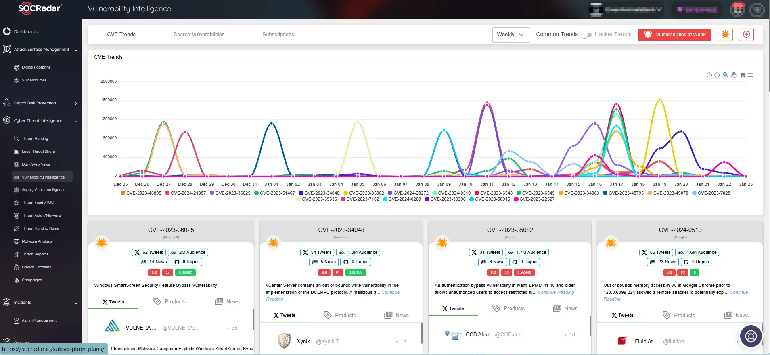Click 62 Tweets badge on CVE-2023-36025
This screenshot has width=770, height=355.
(149, 252)
